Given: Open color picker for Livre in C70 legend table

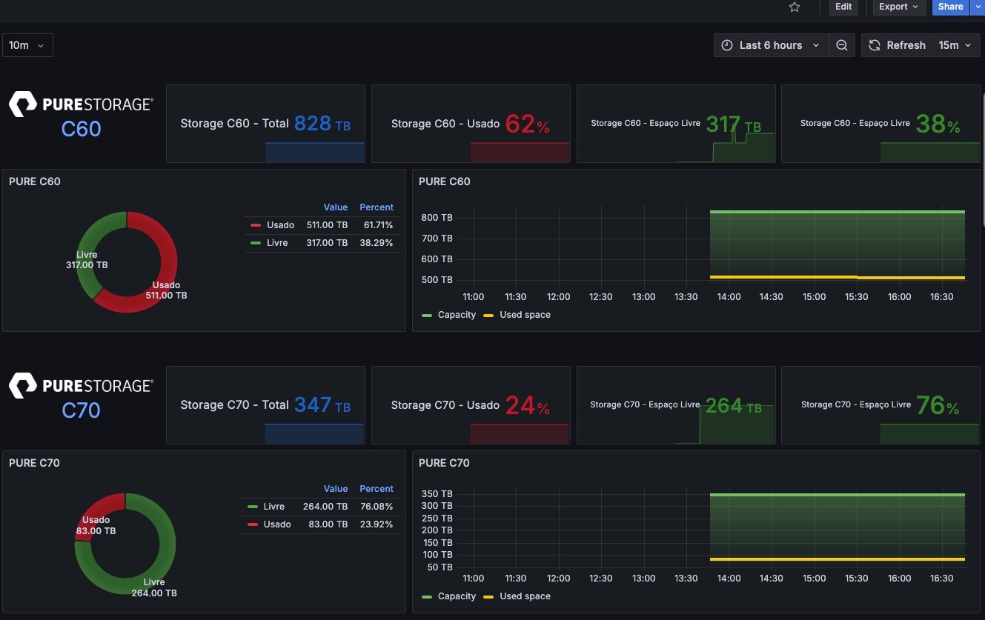Looking at the screenshot, I should point(253,507).
